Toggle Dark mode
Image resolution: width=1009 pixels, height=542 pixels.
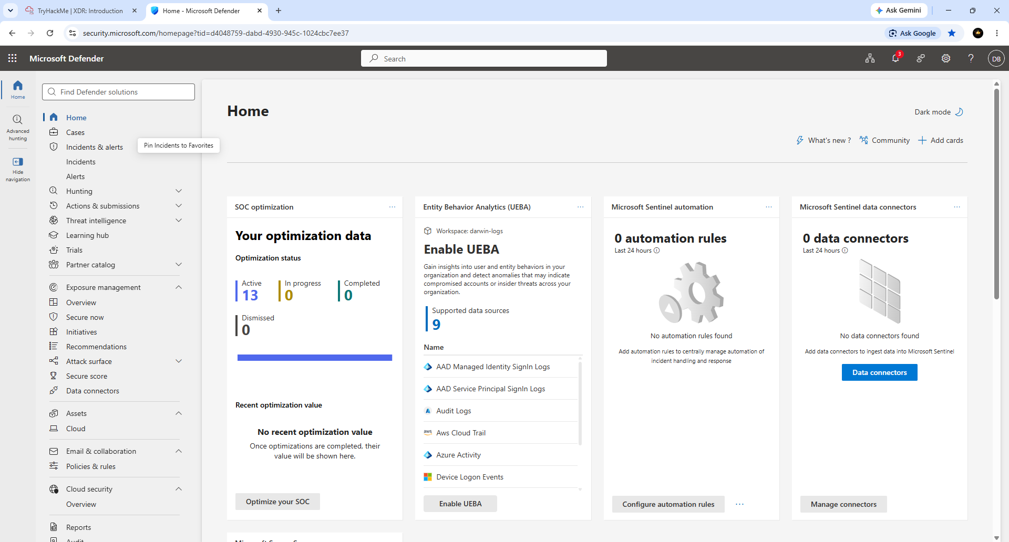pos(939,112)
